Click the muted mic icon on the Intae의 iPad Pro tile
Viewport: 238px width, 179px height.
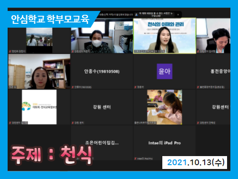point(135,158)
